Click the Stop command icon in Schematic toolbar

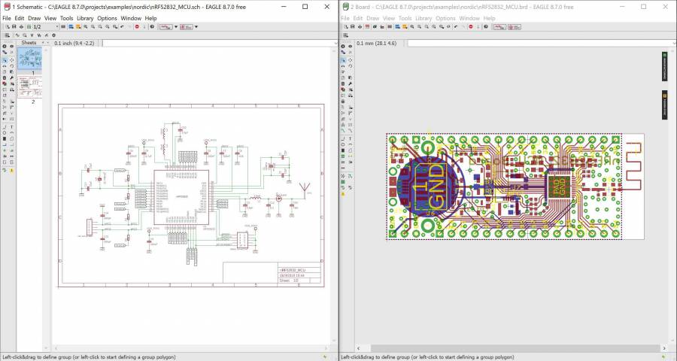pyautogui.click(x=136, y=27)
